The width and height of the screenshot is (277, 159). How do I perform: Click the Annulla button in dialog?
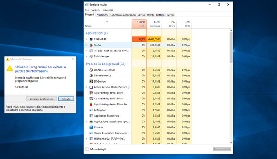(66, 99)
